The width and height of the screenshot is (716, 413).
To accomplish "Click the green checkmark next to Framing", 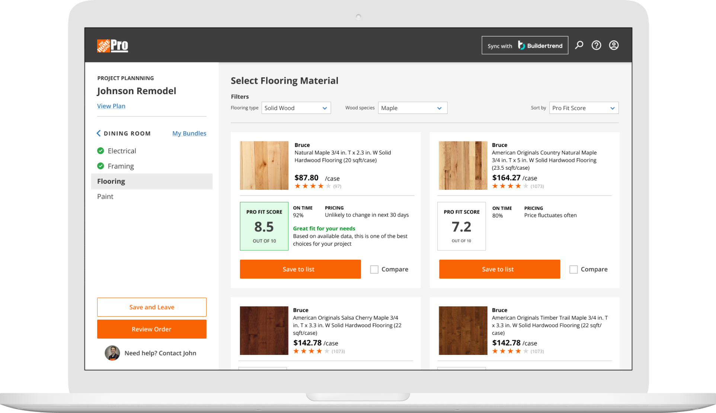I will click(100, 166).
